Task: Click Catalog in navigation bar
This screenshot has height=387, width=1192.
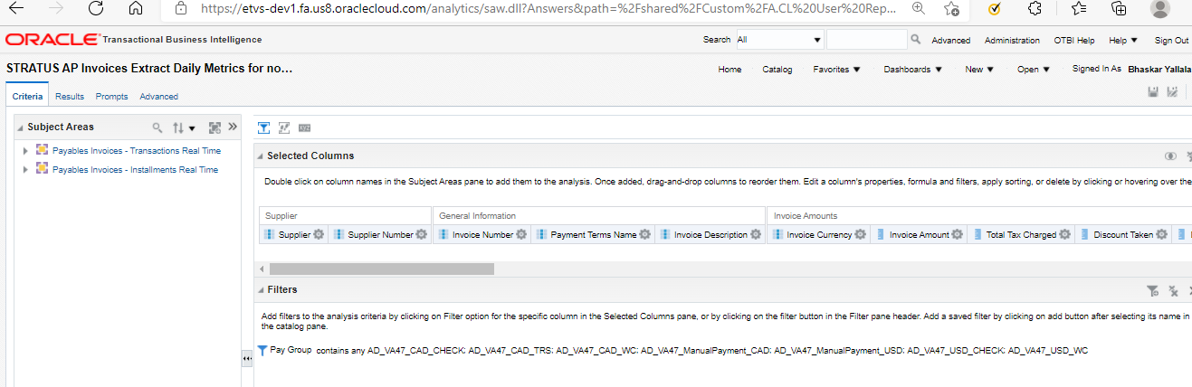Action: coord(777,69)
